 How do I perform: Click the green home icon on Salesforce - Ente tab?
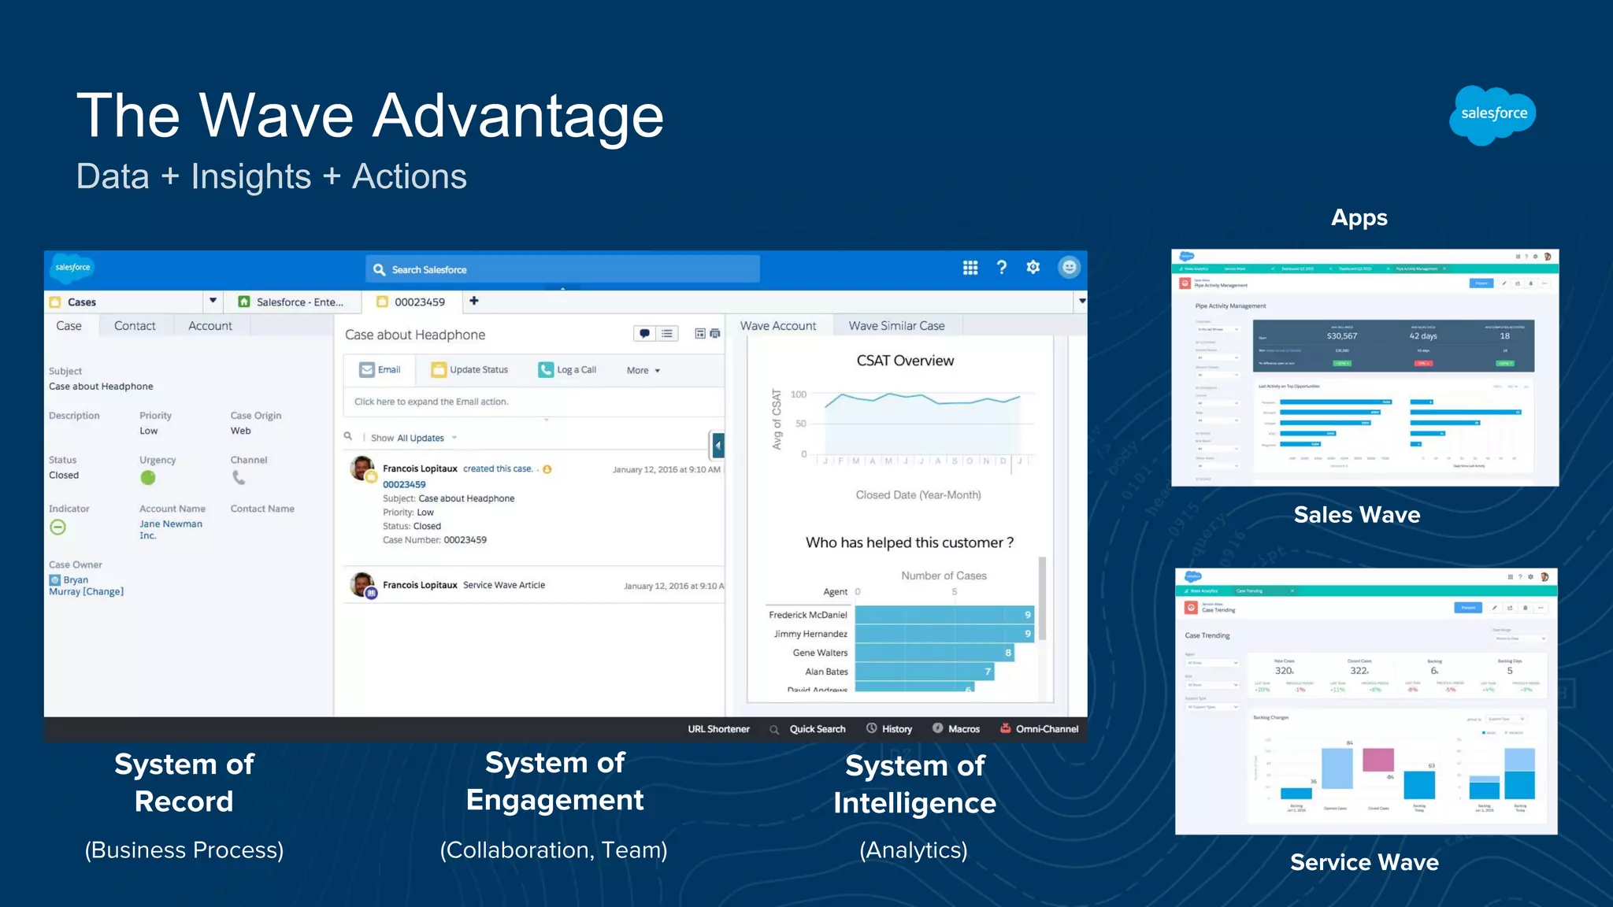(244, 302)
